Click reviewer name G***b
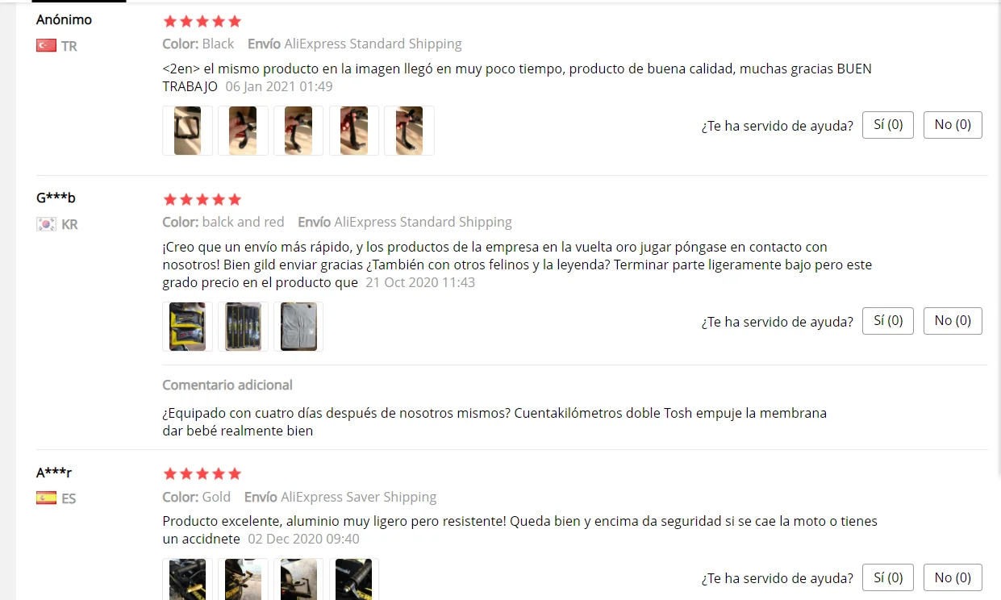The image size is (1001, 600). click(56, 198)
